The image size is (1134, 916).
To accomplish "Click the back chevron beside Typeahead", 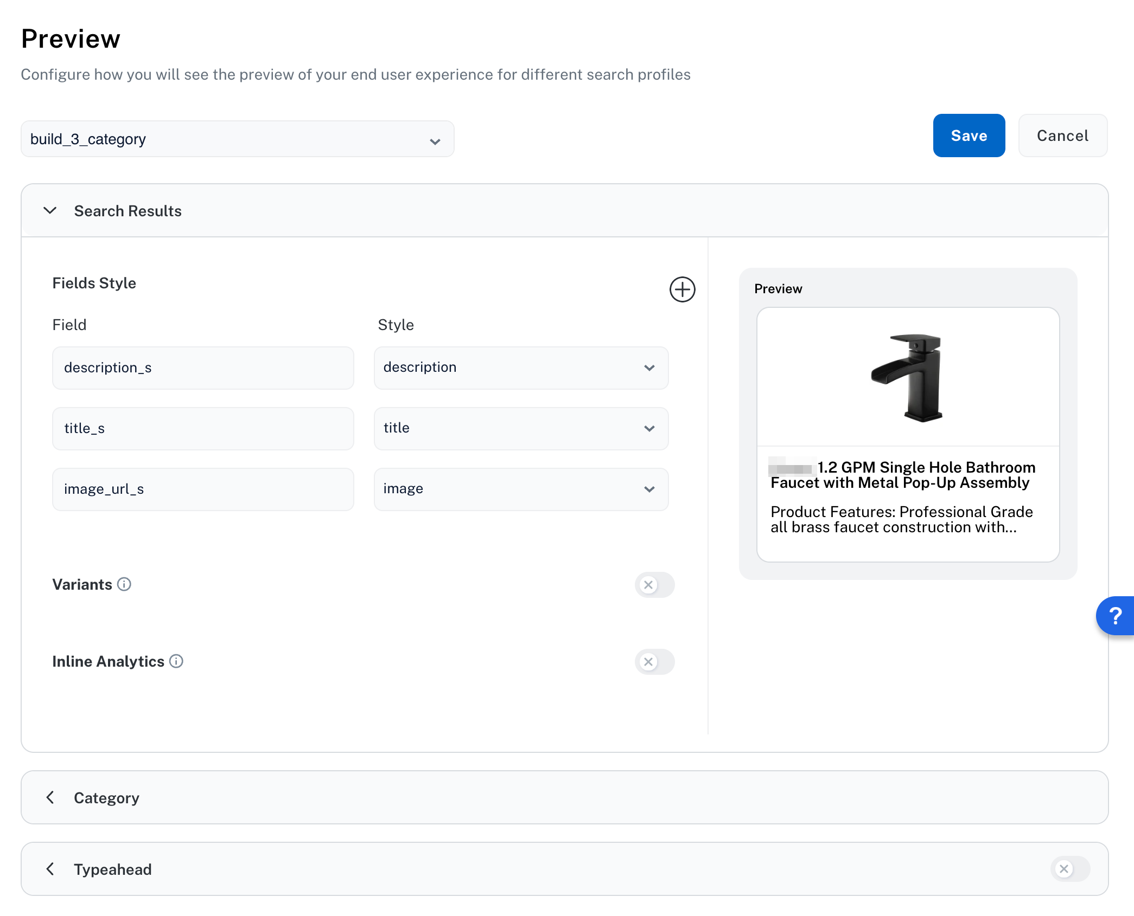I will pos(50,869).
